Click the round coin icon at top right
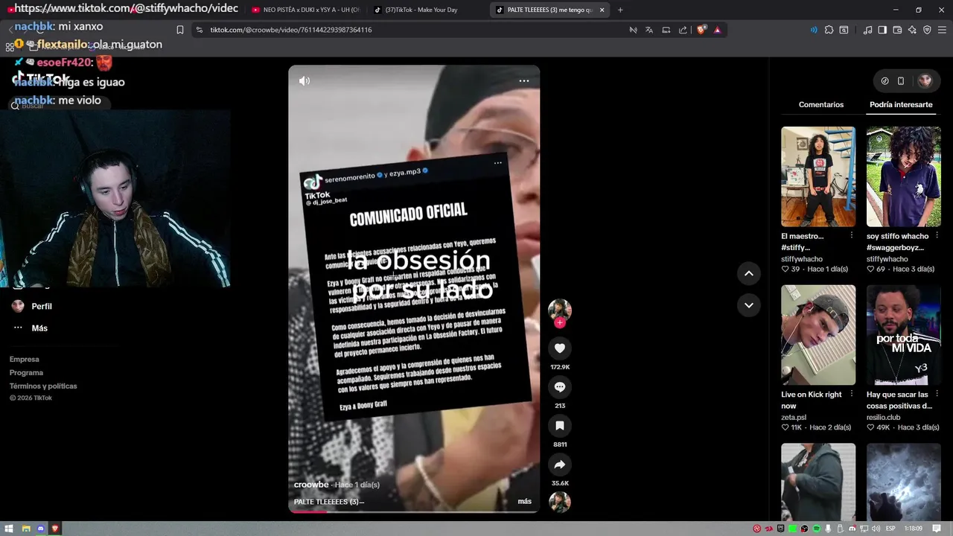This screenshot has width=953, height=536. [885, 80]
